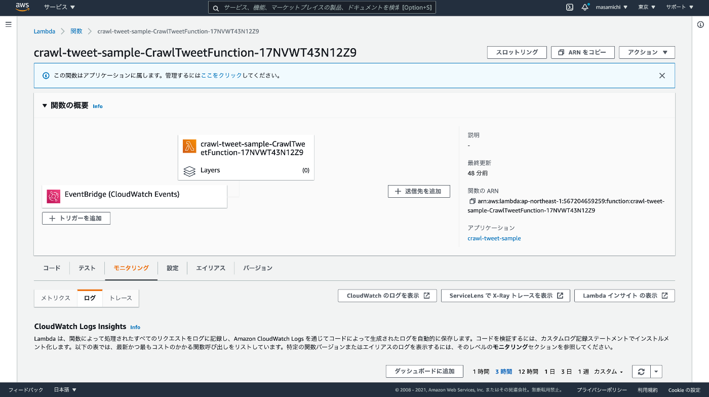Click the refresh icon button for logs
The image size is (709, 397).
pos(641,372)
